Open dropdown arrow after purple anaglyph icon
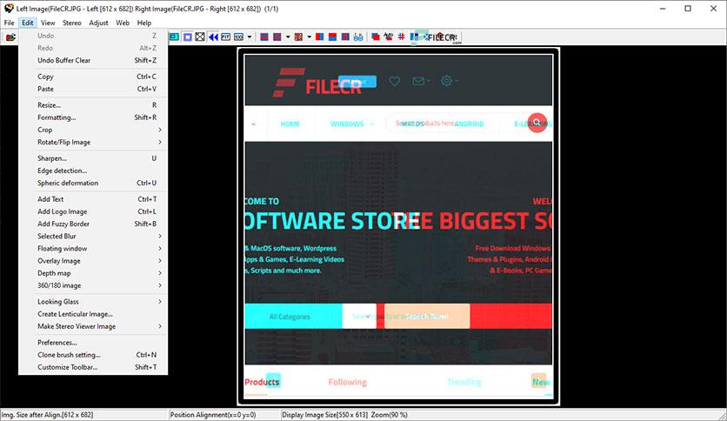727x421 pixels. tap(288, 37)
